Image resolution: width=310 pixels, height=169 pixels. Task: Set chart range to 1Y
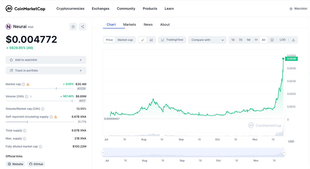pos(256,40)
